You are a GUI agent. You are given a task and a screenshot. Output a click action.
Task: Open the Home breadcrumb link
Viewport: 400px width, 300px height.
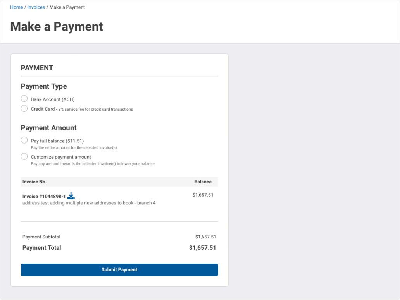pyautogui.click(x=16, y=7)
